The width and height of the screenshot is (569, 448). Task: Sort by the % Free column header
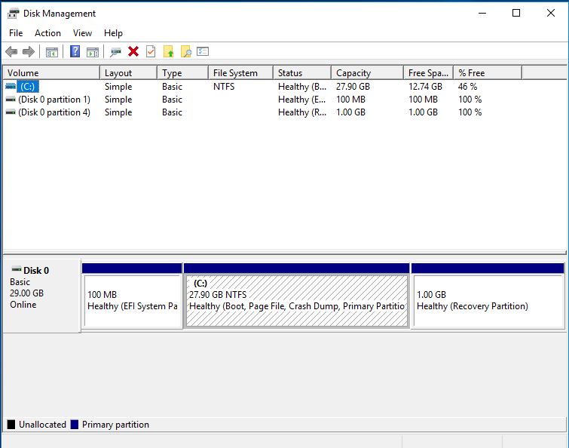[x=488, y=73]
